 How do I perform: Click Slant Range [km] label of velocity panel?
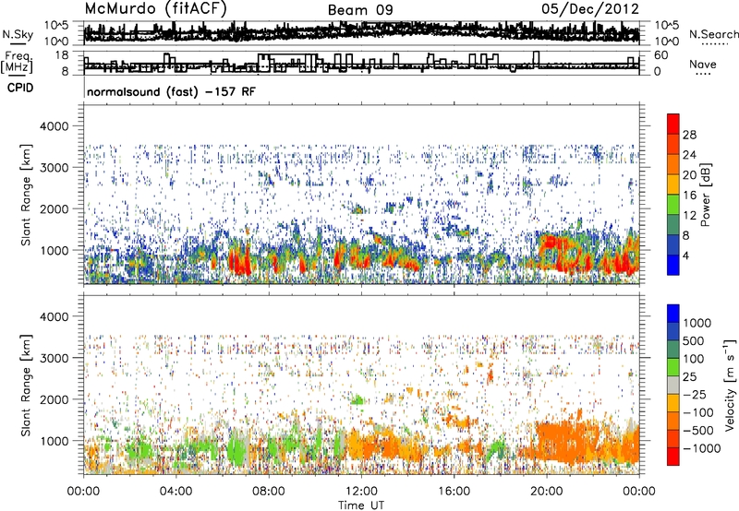click(26, 386)
